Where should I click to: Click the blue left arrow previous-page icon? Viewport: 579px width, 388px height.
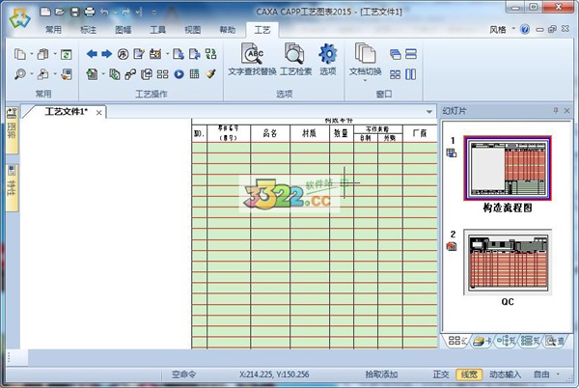tap(92, 54)
